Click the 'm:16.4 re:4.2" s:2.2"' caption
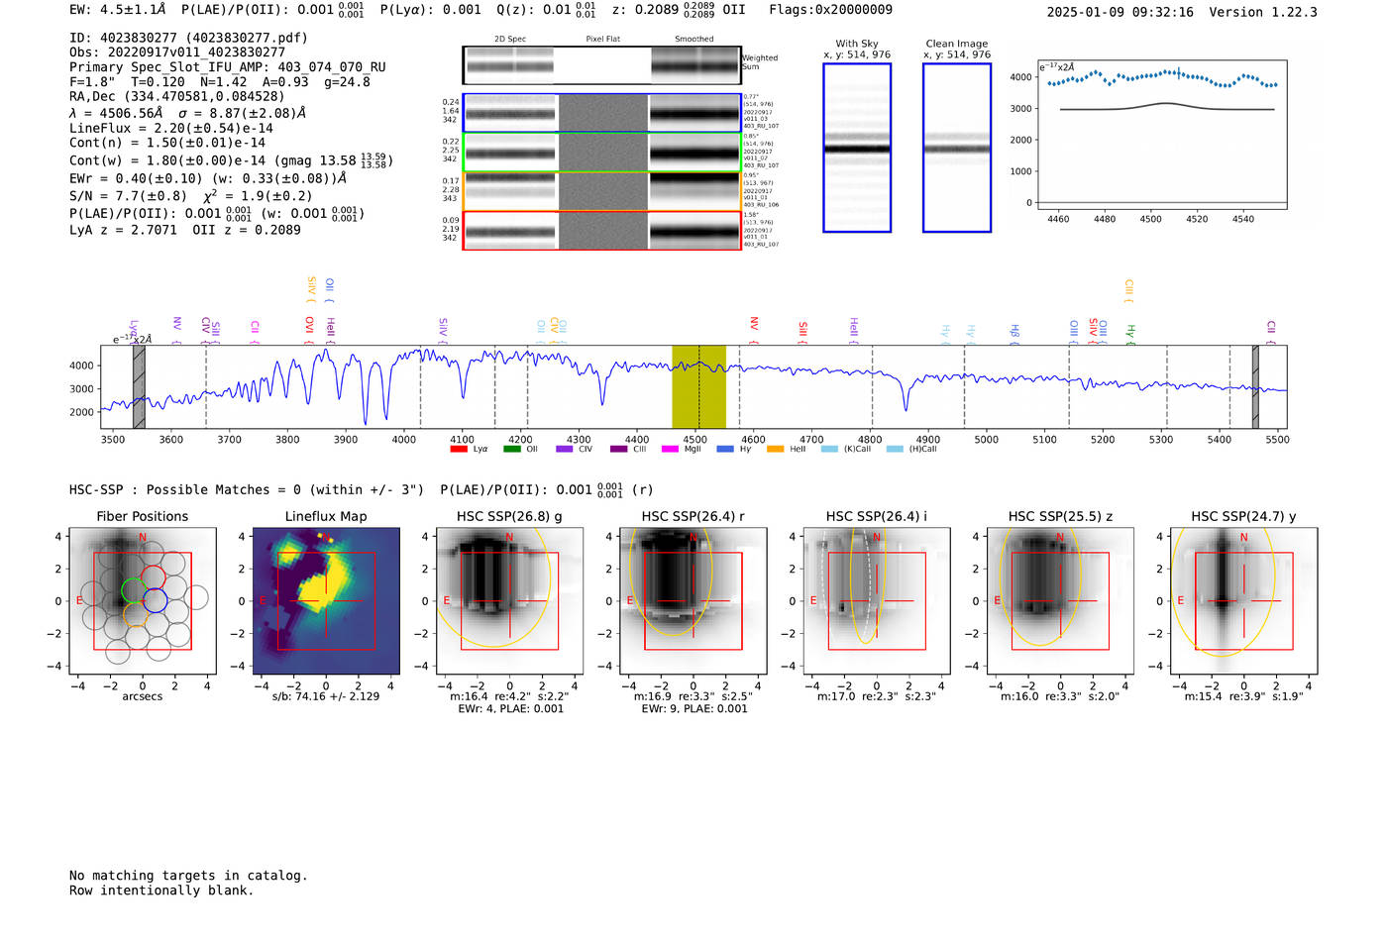Image resolution: width=1387 pixels, height=944 pixels. tap(509, 696)
